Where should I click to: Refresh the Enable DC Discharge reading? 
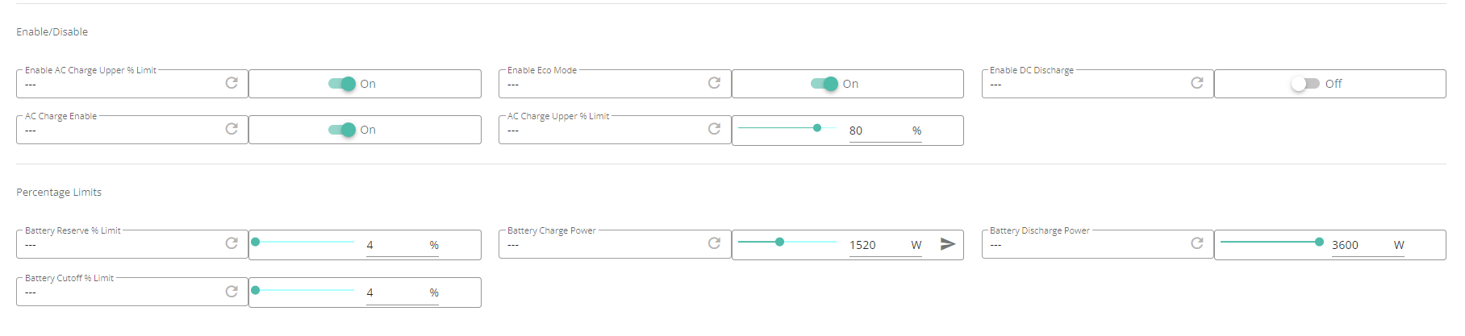[1197, 83]
